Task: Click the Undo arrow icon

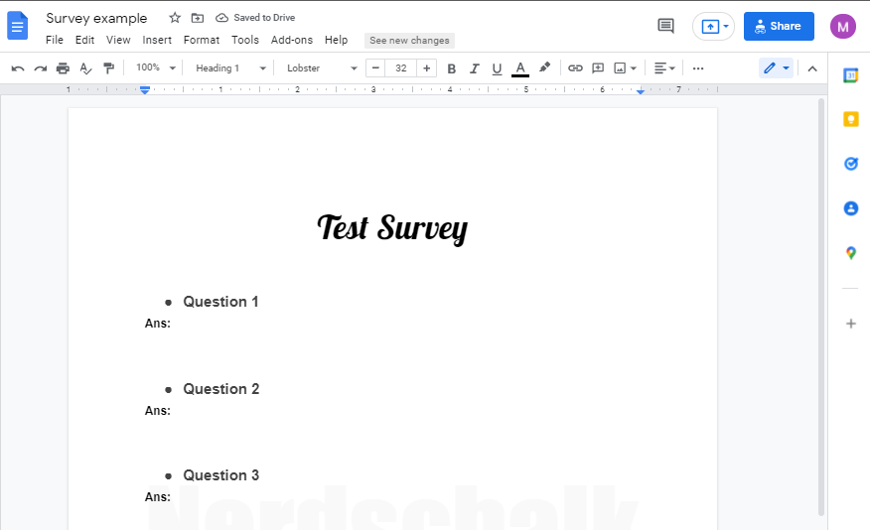Action: point(18,68)
